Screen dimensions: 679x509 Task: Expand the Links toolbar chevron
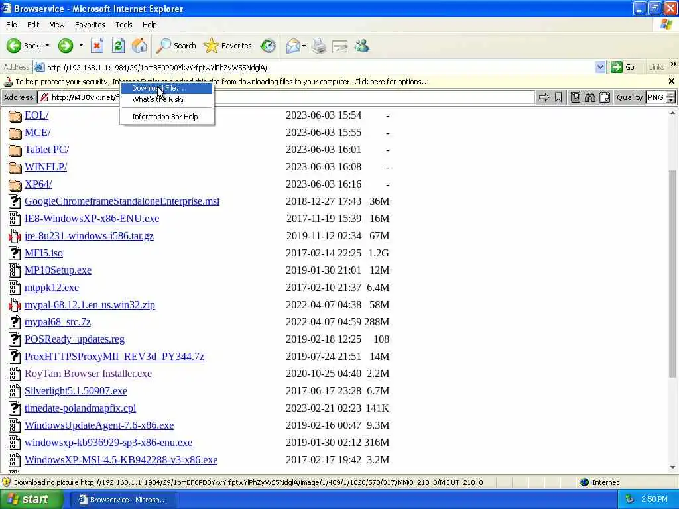674,64
